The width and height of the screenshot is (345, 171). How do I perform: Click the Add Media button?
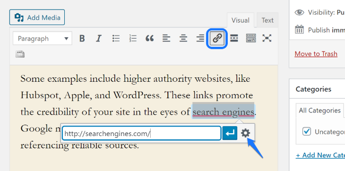coord(37,17)
